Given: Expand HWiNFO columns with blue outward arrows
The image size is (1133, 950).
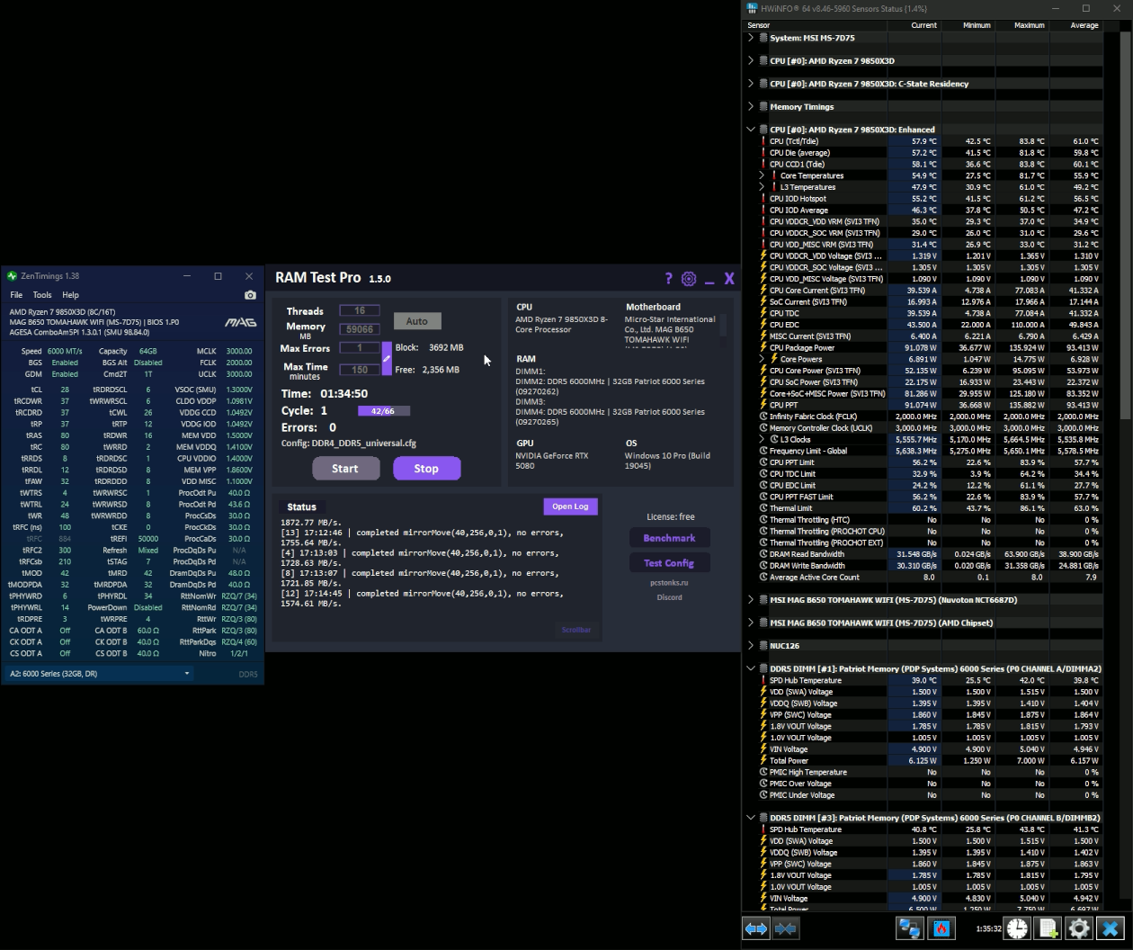Looking at the screenshot, I should click(x=756, y=928).
